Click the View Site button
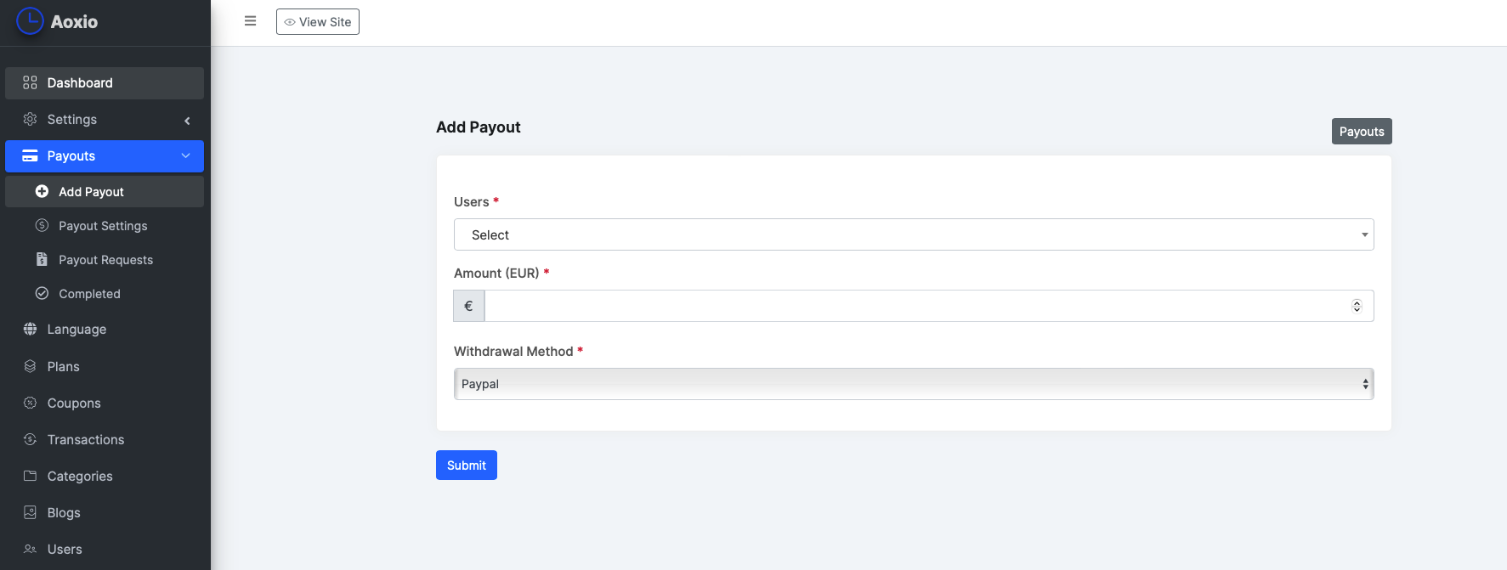The image size is (1507, 570). (318, 22)
